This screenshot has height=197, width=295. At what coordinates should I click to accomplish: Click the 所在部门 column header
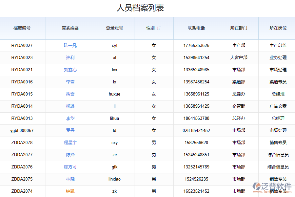239,28
